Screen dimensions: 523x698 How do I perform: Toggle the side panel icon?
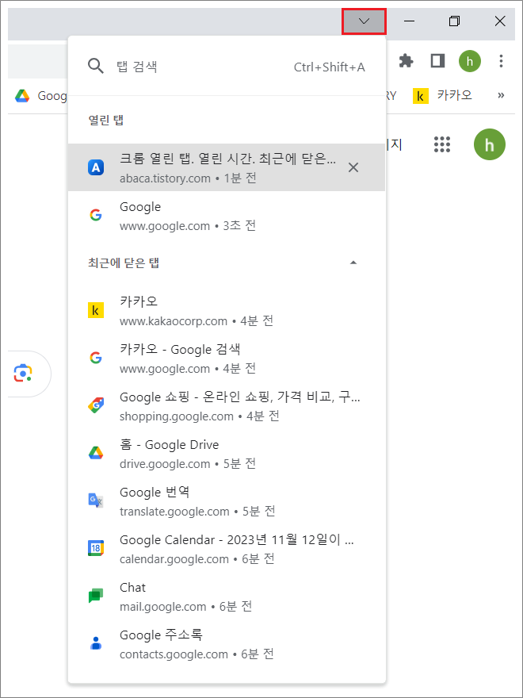pyautogui.click(x=438, y=61)
